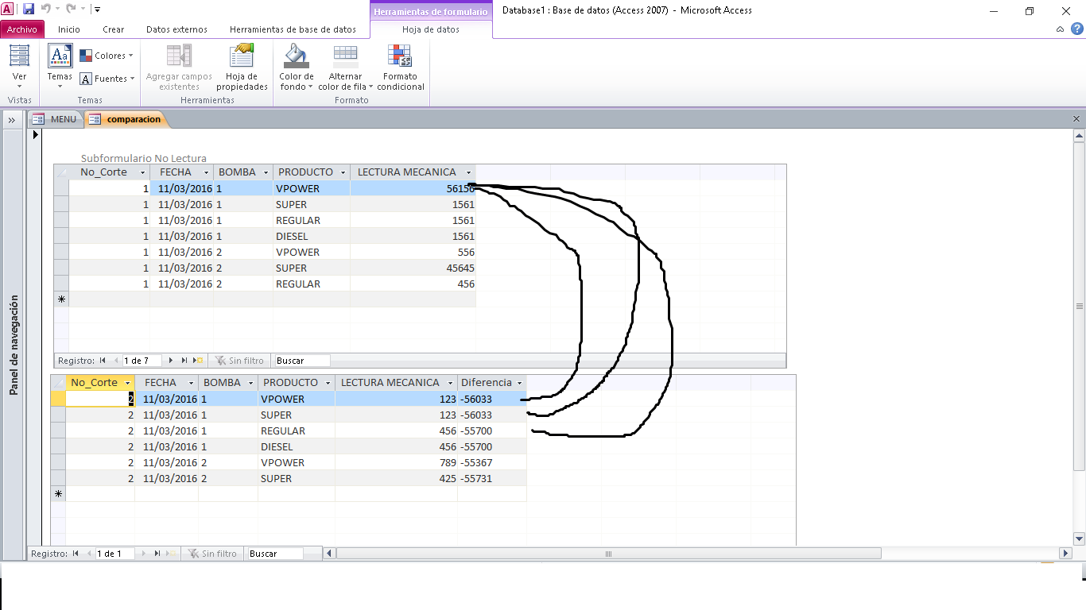Open Diferencia column filter dropdown

[x=519, y=383]
